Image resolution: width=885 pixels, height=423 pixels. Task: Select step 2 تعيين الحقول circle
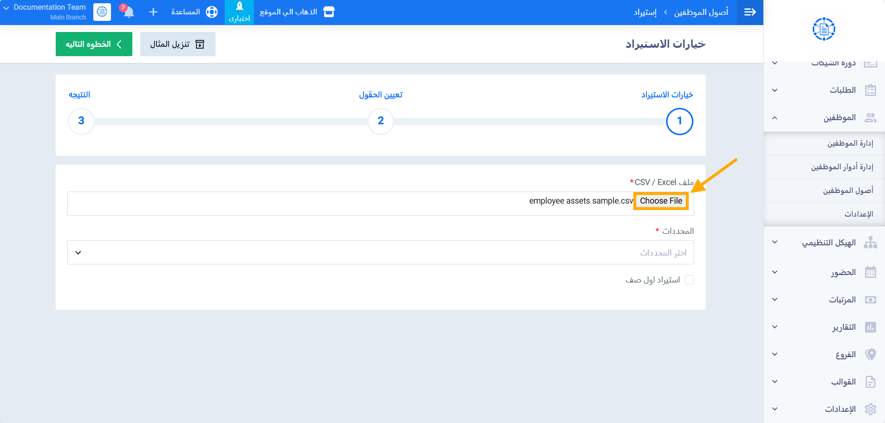click(x=381, y=122)
